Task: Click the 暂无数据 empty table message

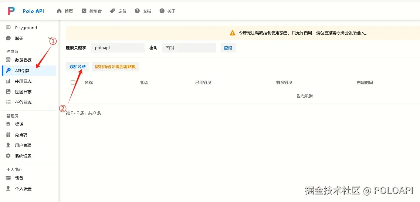Action: pyautogui.click(x=305, y=96)
